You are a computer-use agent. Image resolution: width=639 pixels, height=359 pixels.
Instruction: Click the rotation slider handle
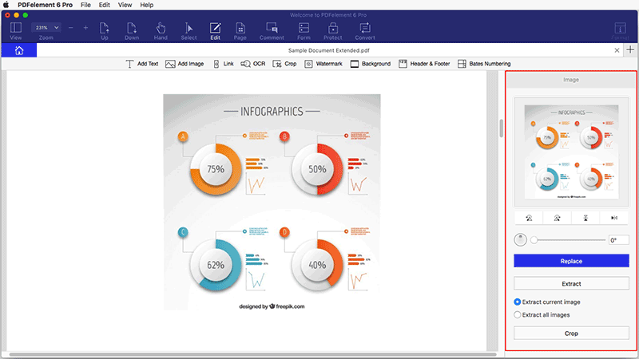pos(534,240)
